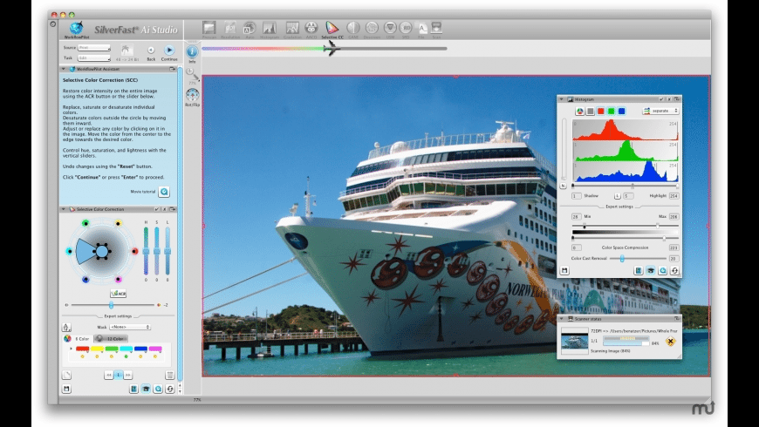
Task: Collapse the Scanner status panel
Action: [x=562, y=319]
